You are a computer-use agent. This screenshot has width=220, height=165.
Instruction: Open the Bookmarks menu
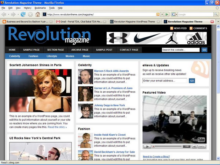(40, 8)
